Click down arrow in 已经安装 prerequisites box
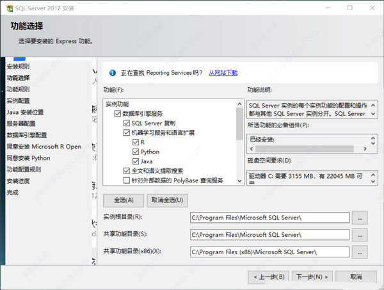The height and width of the screenshot is (290, 384). click(x=373, y=143)
